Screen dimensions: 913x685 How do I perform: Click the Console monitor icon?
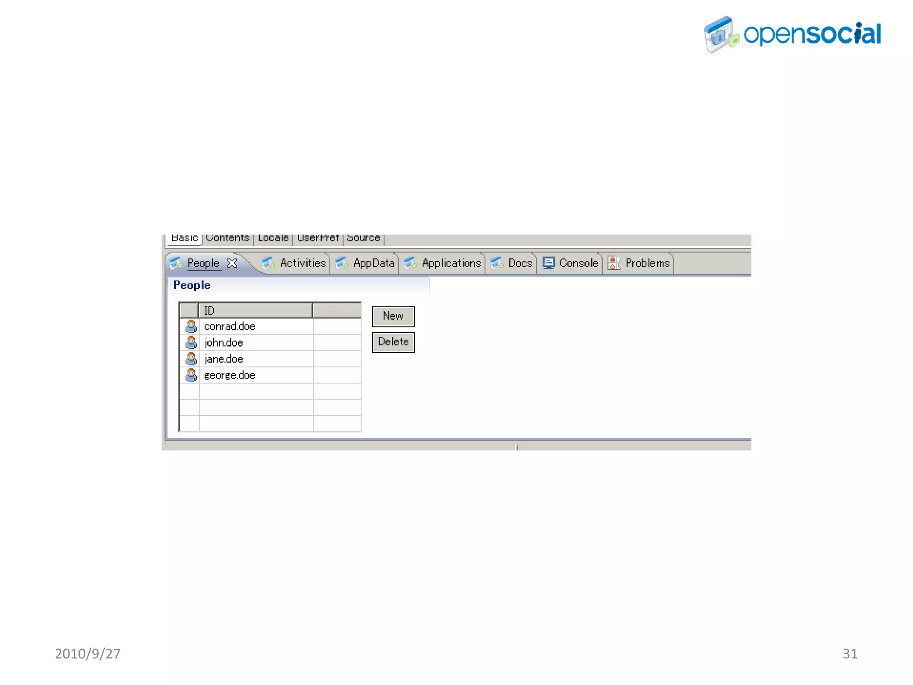(x=548, y=263)
